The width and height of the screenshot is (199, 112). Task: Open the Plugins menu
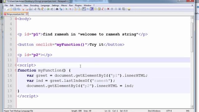[x=78, y=6]
